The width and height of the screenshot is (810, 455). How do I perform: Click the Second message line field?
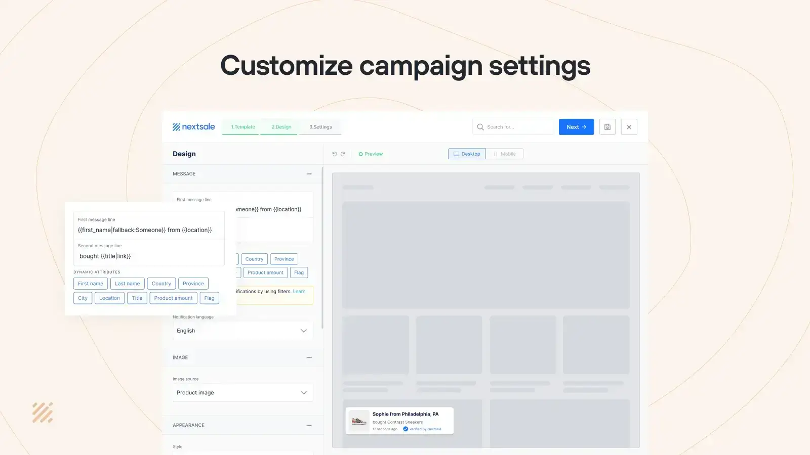pos(149,252)
